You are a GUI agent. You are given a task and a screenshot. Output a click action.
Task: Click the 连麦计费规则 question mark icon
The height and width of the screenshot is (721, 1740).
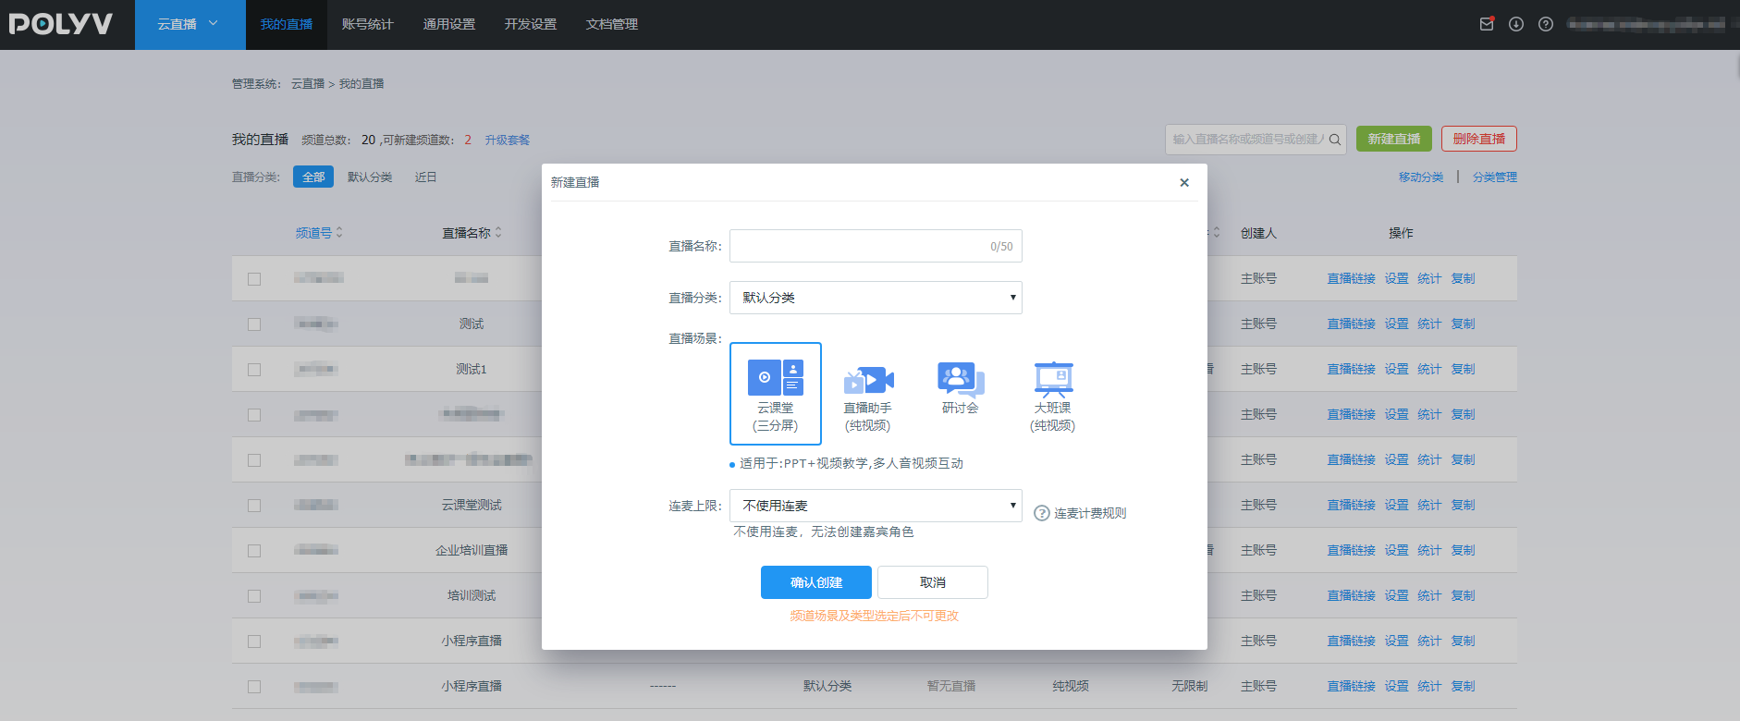point(1041,513)
